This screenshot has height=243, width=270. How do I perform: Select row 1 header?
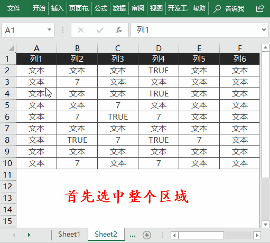(7, 59)
